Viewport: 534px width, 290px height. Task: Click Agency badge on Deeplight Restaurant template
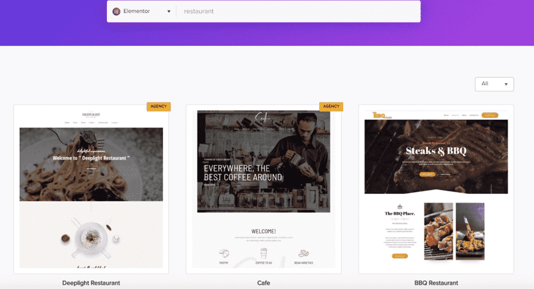158,106
